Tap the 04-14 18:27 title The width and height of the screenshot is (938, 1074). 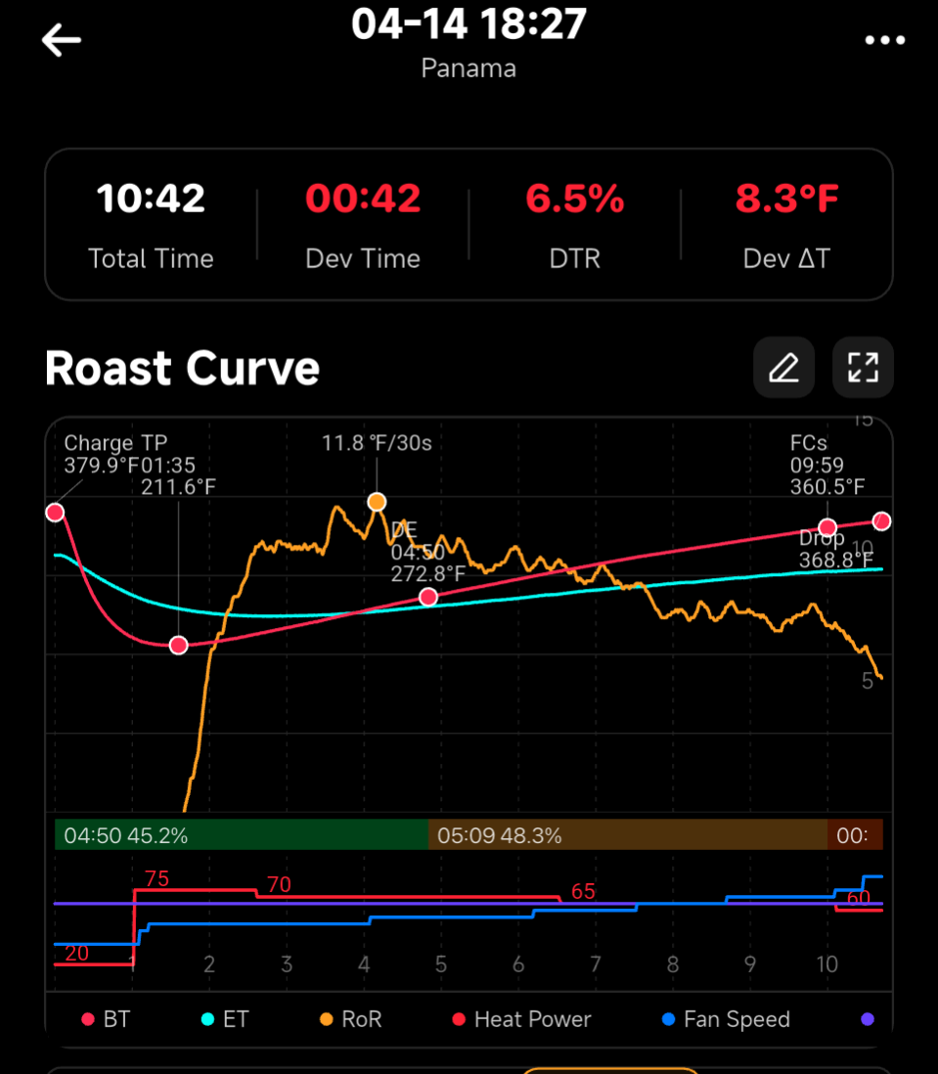[469, 23]
